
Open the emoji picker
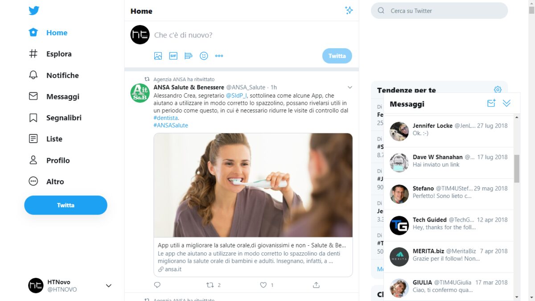[204, 56]
